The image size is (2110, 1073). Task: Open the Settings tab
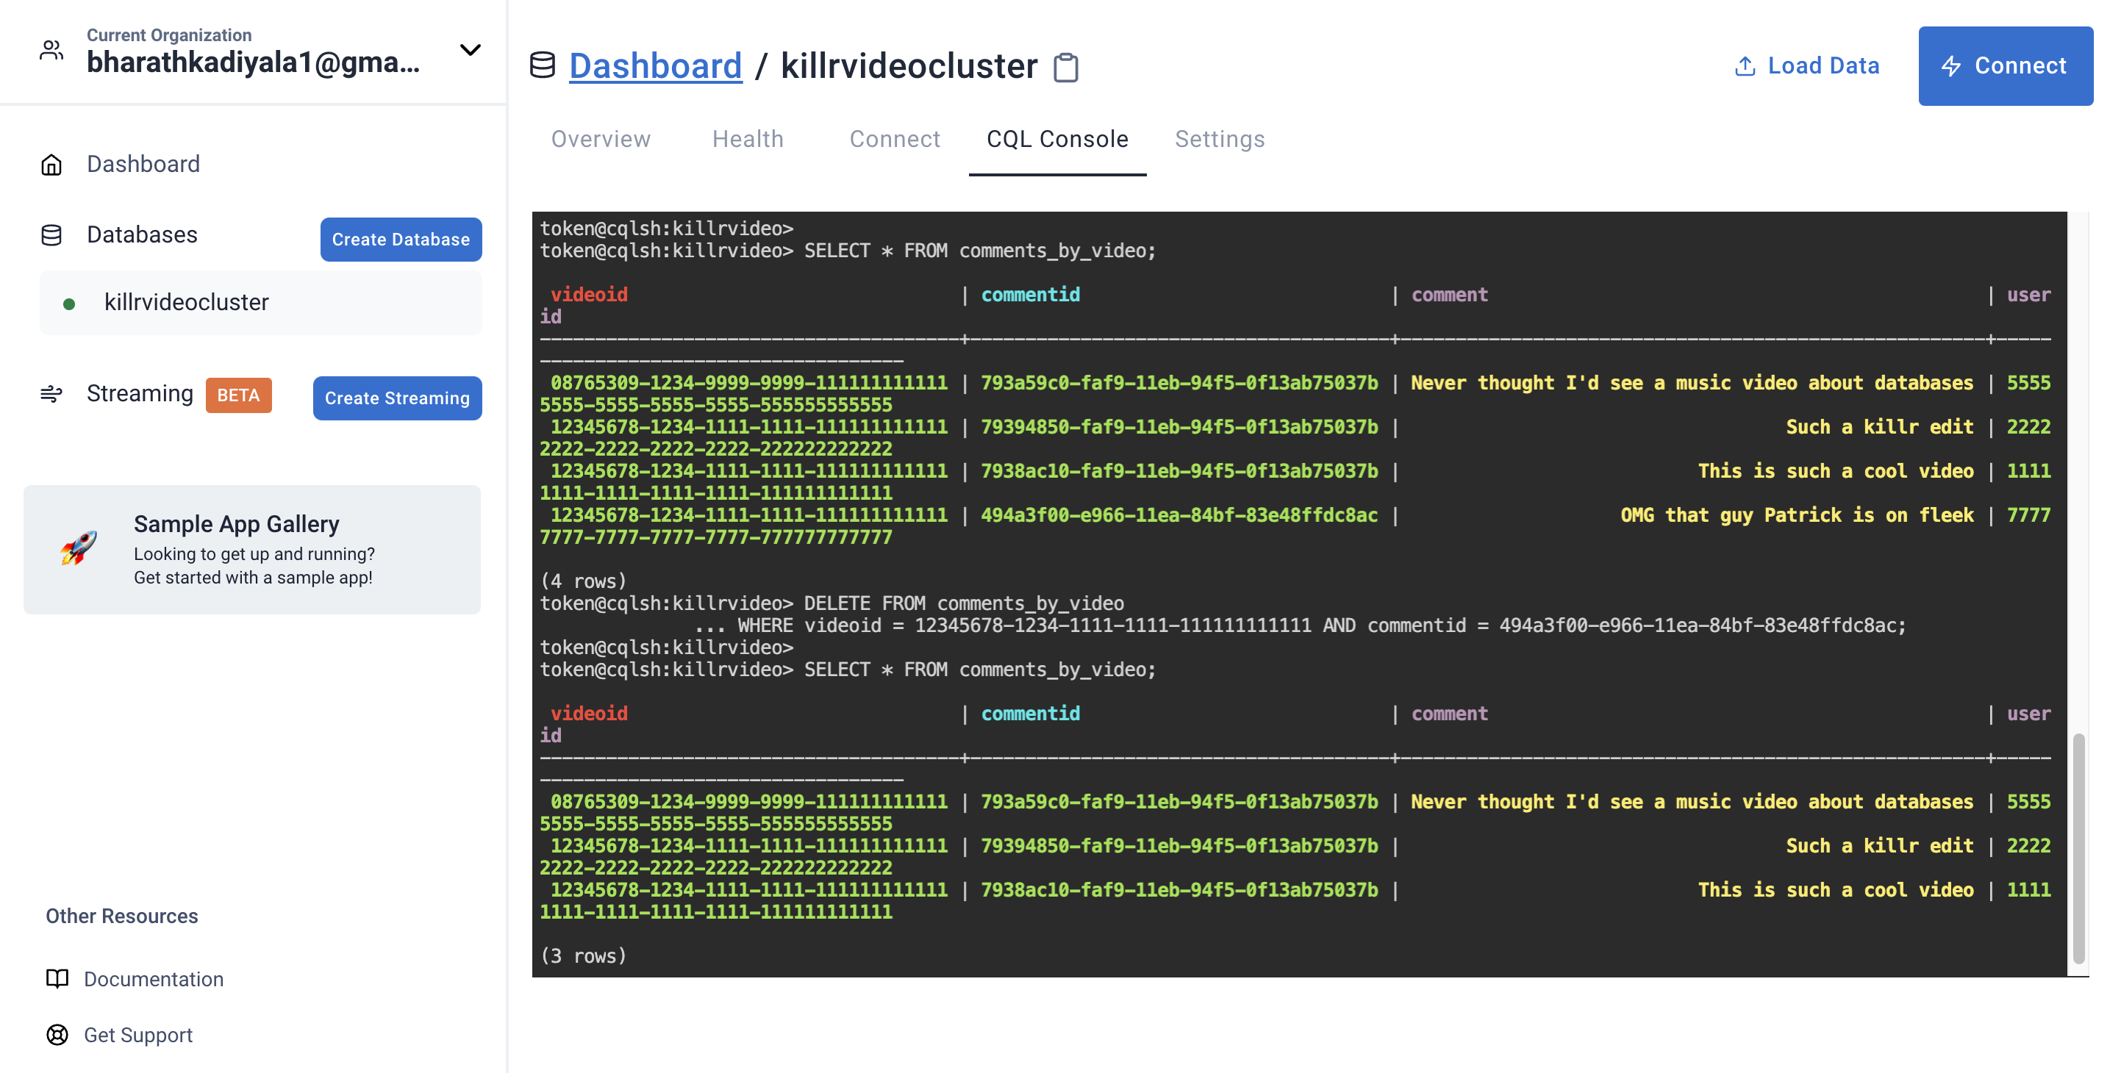[1219, 139]
